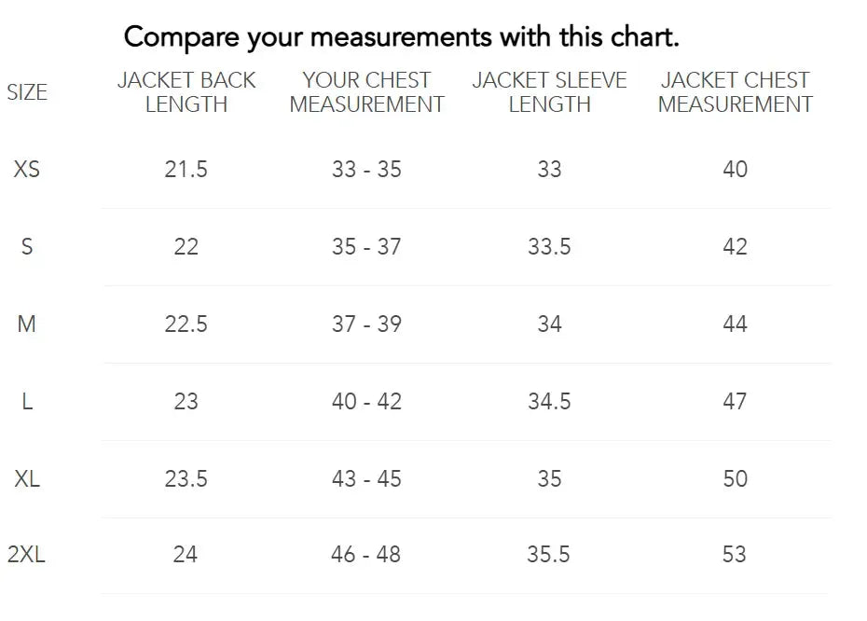Screen dimensions: 867x621
Task: Select the jacket chest value 53
Action: tap(735, 555)
